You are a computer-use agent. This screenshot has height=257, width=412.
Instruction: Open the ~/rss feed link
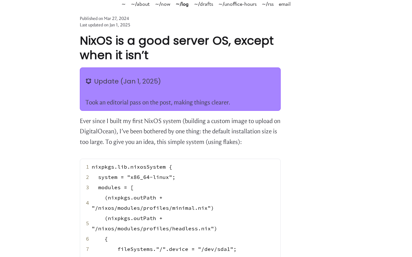click(x=268, y=4)
